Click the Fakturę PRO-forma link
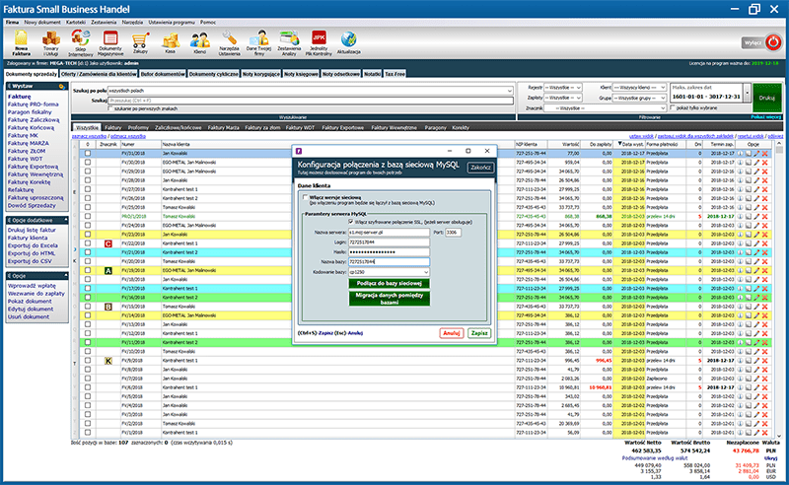This screenshot has width=789, height=485. pyautogui.click(x=33, y=104)
